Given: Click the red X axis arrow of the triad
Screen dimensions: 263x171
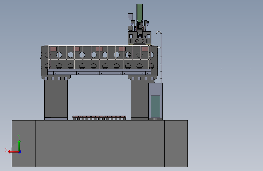Looking at the screenshot, I should [13, 152].
